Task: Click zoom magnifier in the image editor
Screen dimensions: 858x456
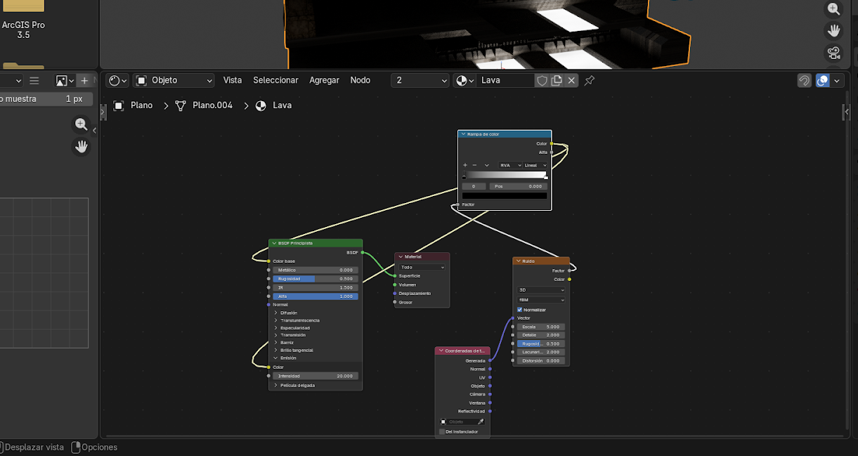Action: [x=82, y=124]
